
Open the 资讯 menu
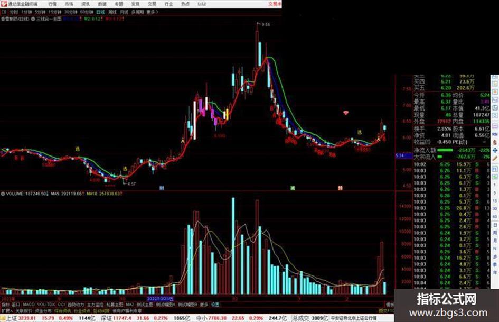(x=86, y=4)
